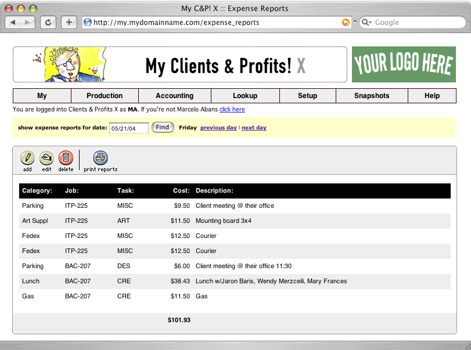Click the add expense pencil icon
The width and height of the screenshot is (471, 350).
[27, 157]
